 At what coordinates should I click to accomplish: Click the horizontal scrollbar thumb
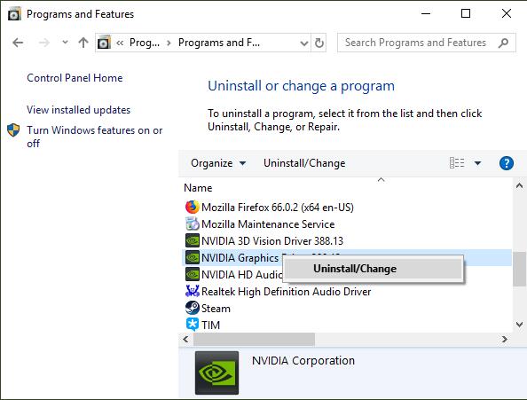point(254,339)
